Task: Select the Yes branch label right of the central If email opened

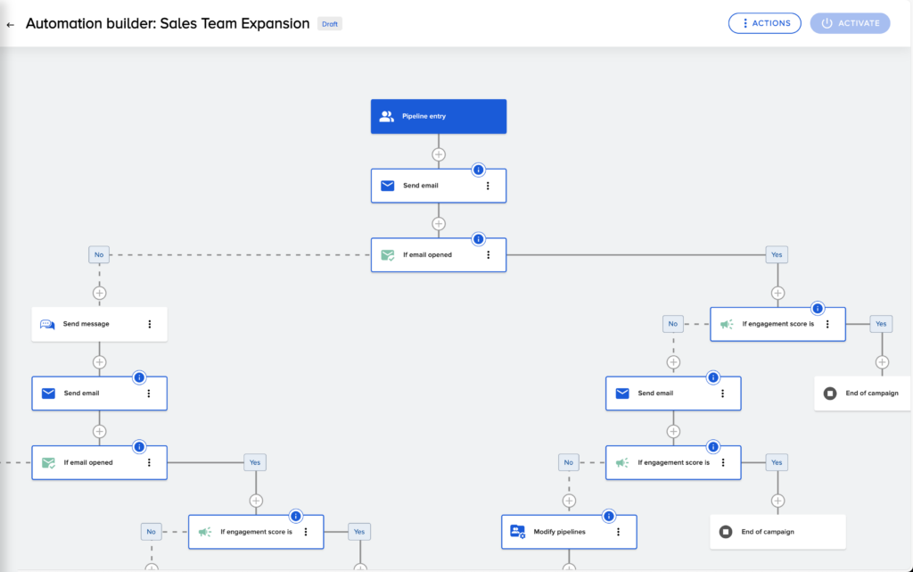Action: 777,254
